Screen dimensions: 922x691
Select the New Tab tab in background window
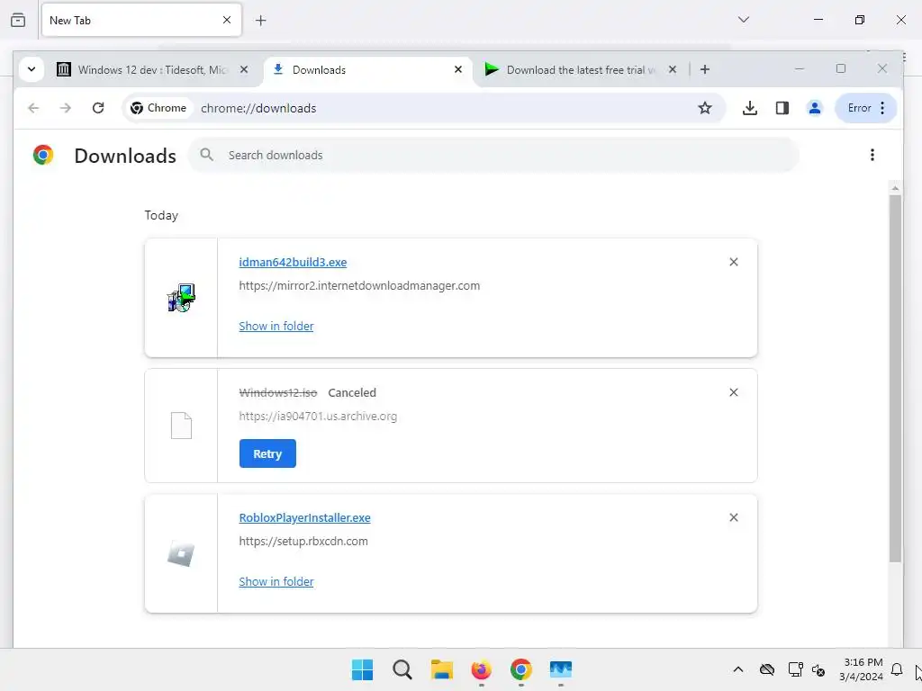(141, 21)
